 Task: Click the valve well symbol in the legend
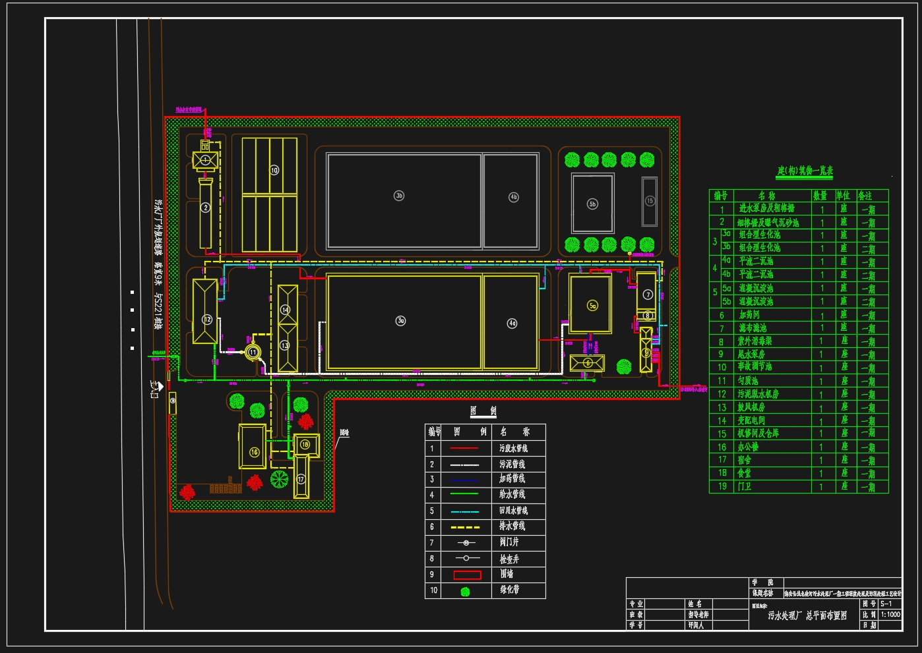tap(466, 543)
